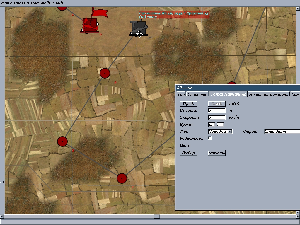Open the Вид menu
Image resolution: width=300 pixels, height=225 pixels.
pyautogui.click(x=59, y=3)
